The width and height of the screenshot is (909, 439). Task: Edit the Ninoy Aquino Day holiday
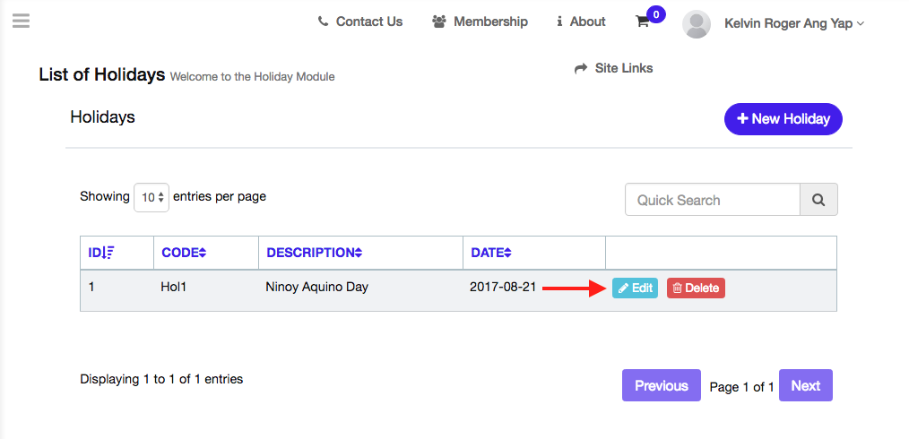[635, 288]
